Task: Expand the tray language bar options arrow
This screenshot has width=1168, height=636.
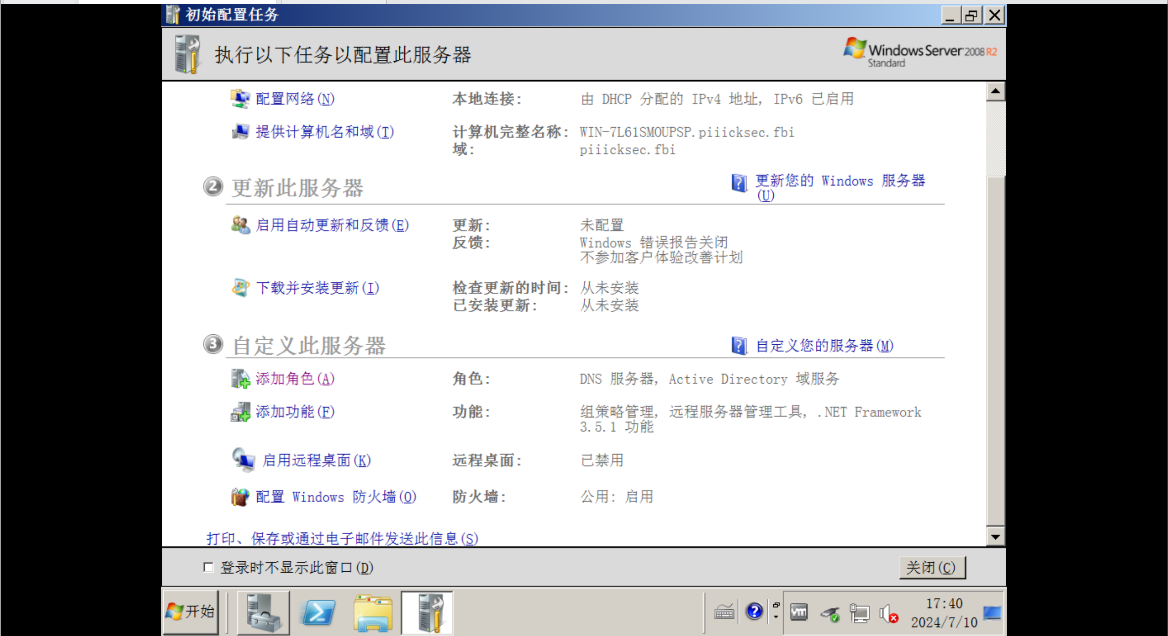Action: click(776, 617)
